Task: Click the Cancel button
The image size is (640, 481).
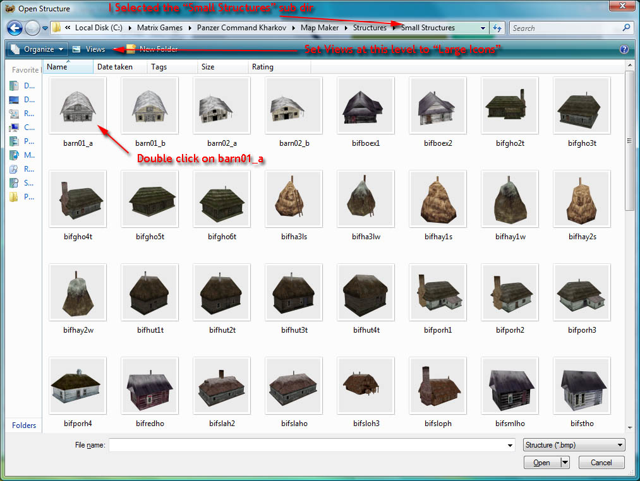Action: coord(601,462)
